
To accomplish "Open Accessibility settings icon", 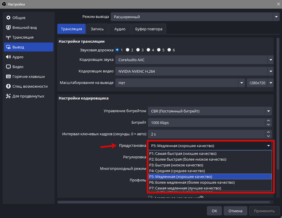I will click(8, 86).
